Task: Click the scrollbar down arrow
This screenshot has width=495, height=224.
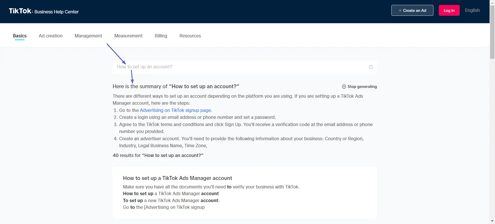Action: (492, 221)
